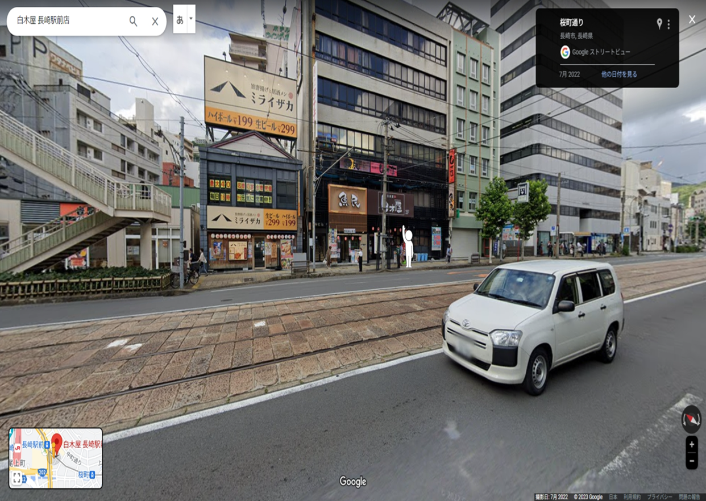Click 問題の報告 to report a problem
The image size is (706, 501).
pos(689,497)
